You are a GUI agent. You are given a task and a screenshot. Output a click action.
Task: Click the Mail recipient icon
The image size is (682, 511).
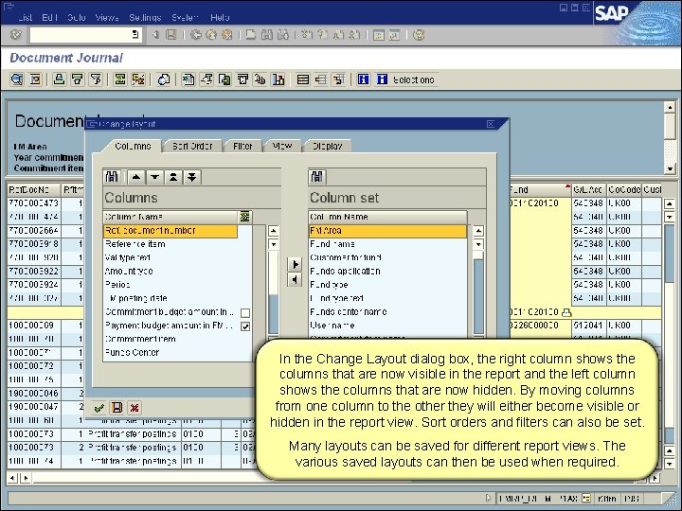pyautogui.click(x=242, y=79)
